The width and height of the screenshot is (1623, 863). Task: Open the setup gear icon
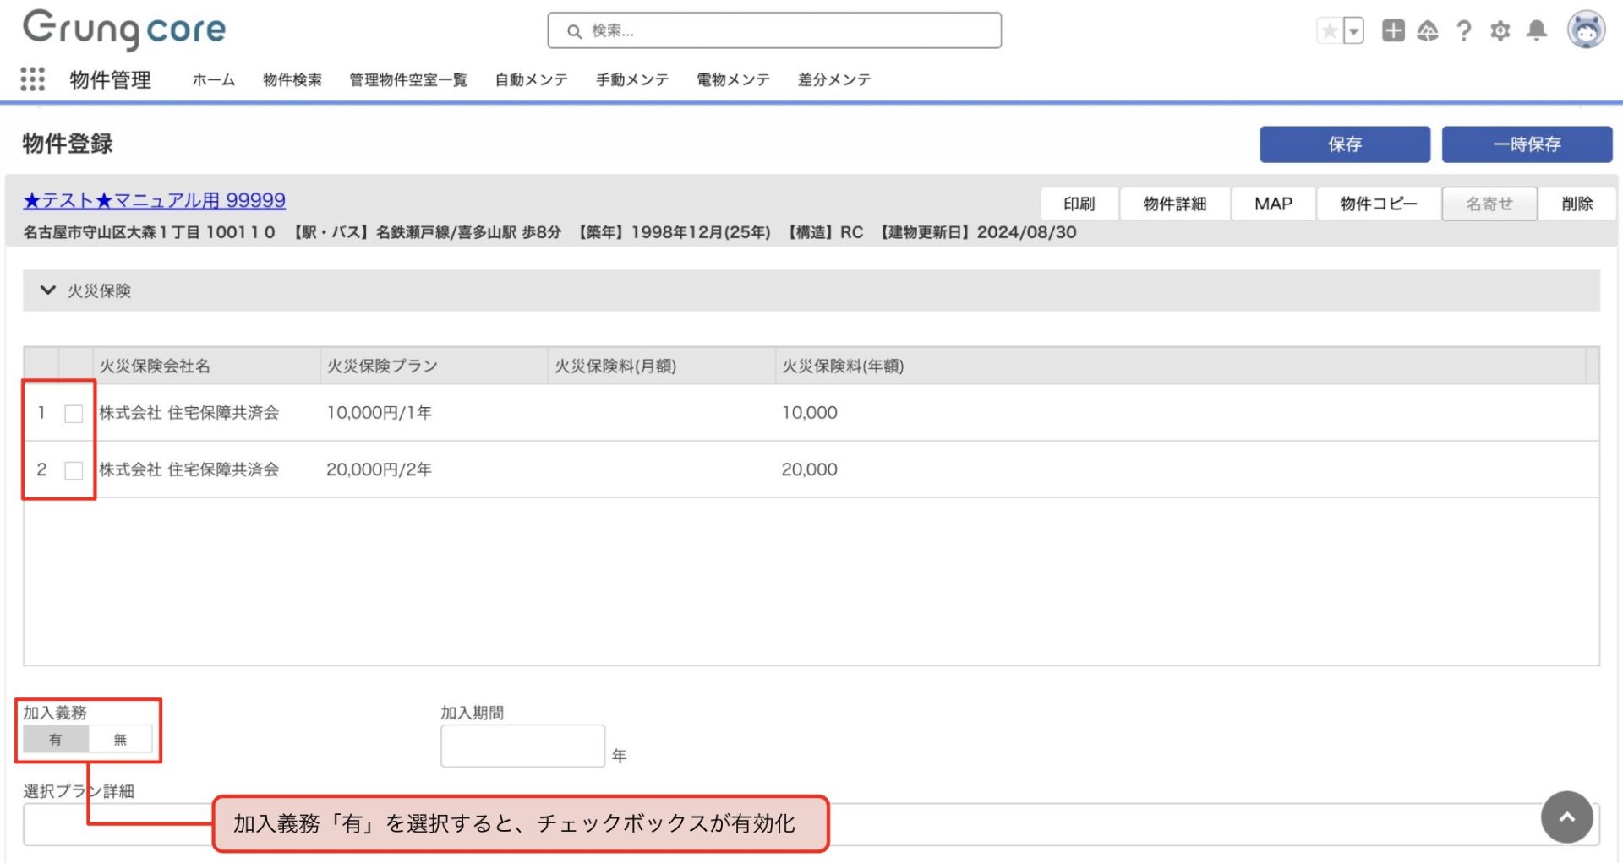[x=1500, y=31]
